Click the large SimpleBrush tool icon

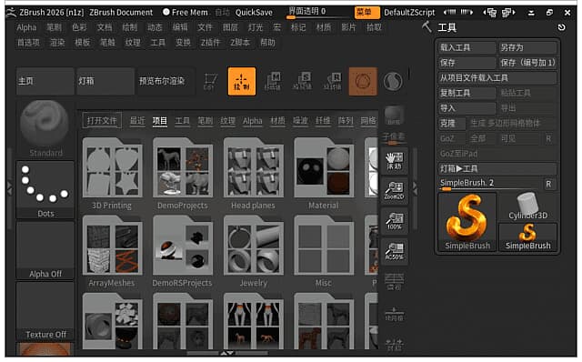pos(467,222)
